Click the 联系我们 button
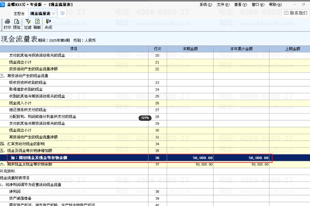This screenshot has height=206, width=310. click(295, 13)
